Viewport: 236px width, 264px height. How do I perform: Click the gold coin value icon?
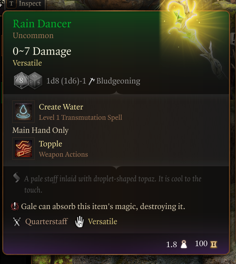(x=214, y=244)
